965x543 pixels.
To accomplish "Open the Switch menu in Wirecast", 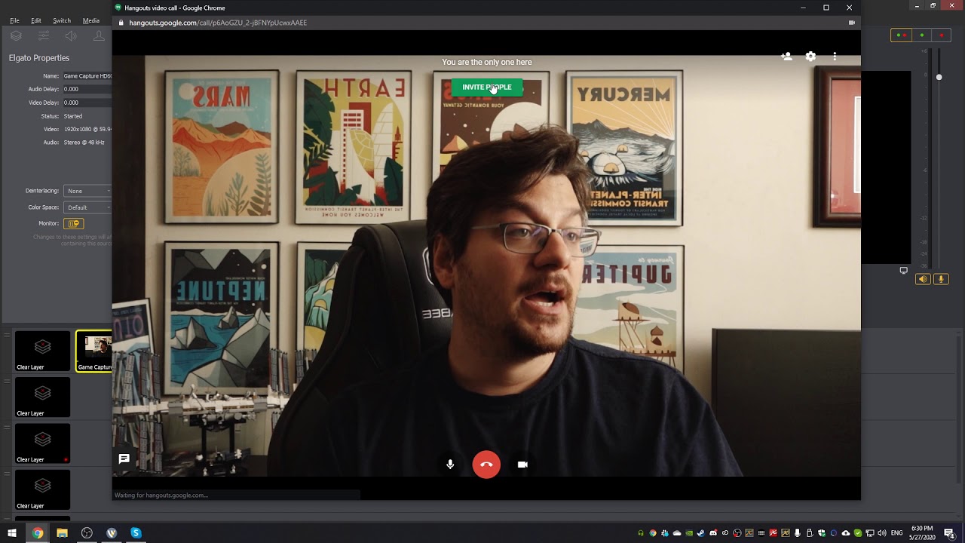I will click(62, 20).
